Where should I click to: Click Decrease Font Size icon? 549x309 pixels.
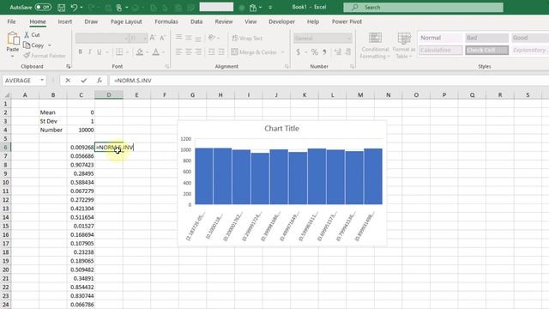[162, 38]
